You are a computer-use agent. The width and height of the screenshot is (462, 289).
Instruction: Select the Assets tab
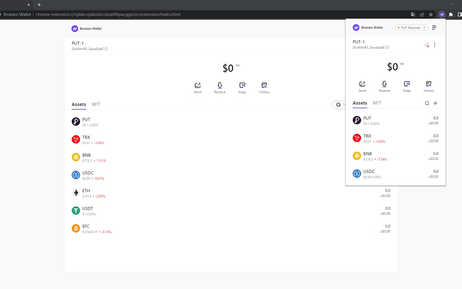(x=360, y=103)
